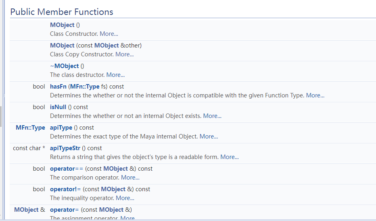
Task: Click More link for inequality operator
Action: (125, 198)
